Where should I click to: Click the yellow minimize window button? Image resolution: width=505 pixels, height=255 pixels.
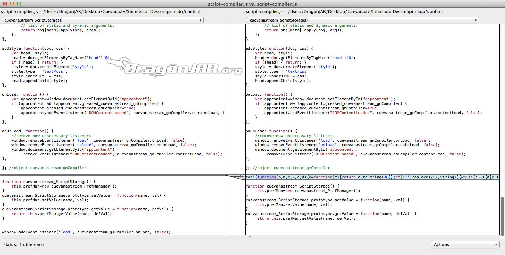tap(12, 4)
